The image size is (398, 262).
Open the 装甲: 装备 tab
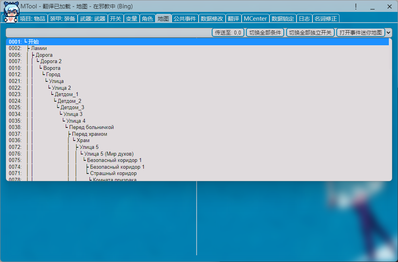point(62,19)
